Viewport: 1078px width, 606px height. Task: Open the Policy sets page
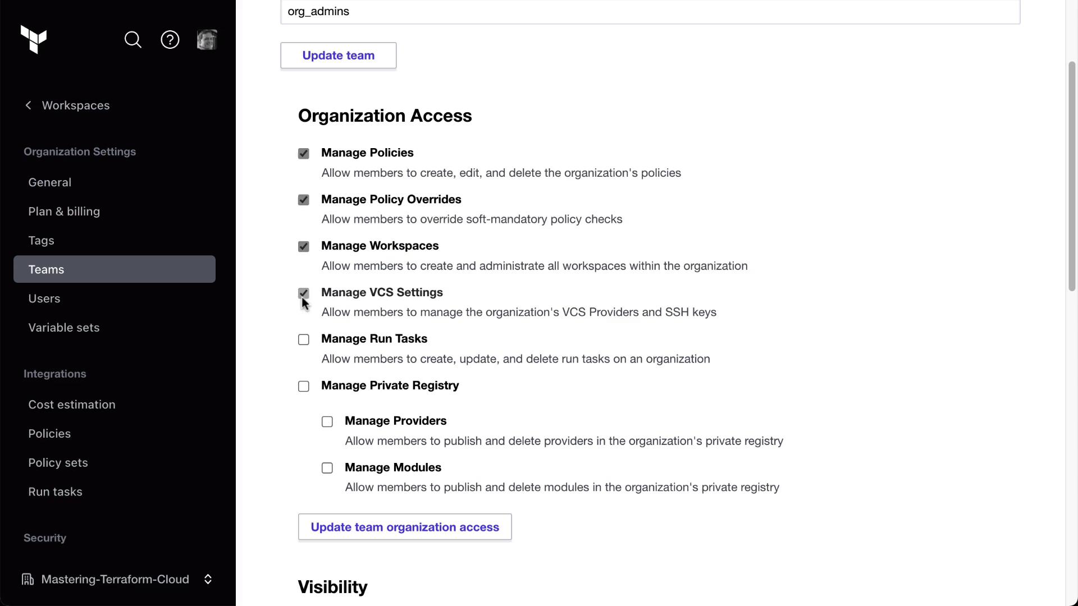[58, 463]
